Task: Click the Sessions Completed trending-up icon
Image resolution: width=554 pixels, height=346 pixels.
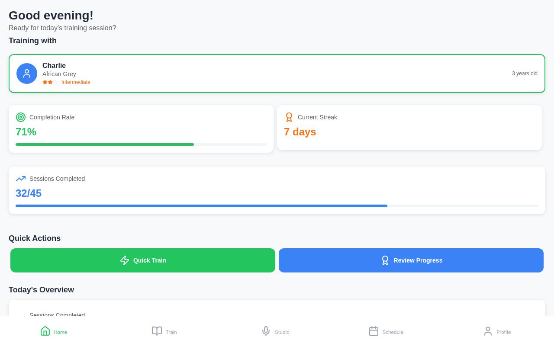Action: click(21, 179)
